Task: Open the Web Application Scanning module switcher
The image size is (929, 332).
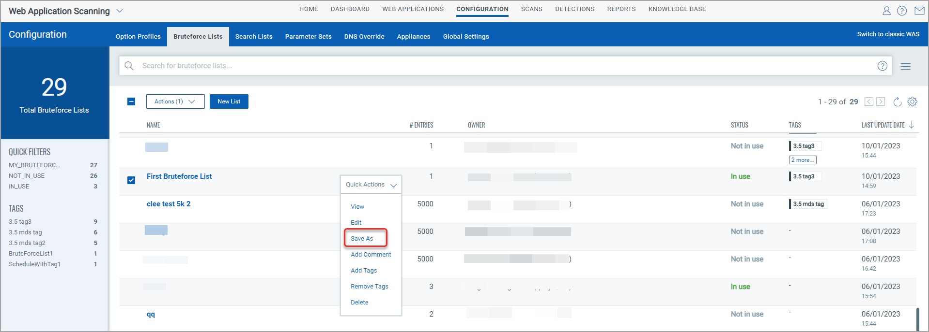Action: pyautogui.click(x=120, y=11)
